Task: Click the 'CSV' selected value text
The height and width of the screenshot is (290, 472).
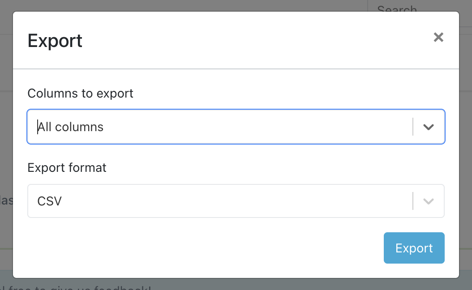Action: (49, 201)
